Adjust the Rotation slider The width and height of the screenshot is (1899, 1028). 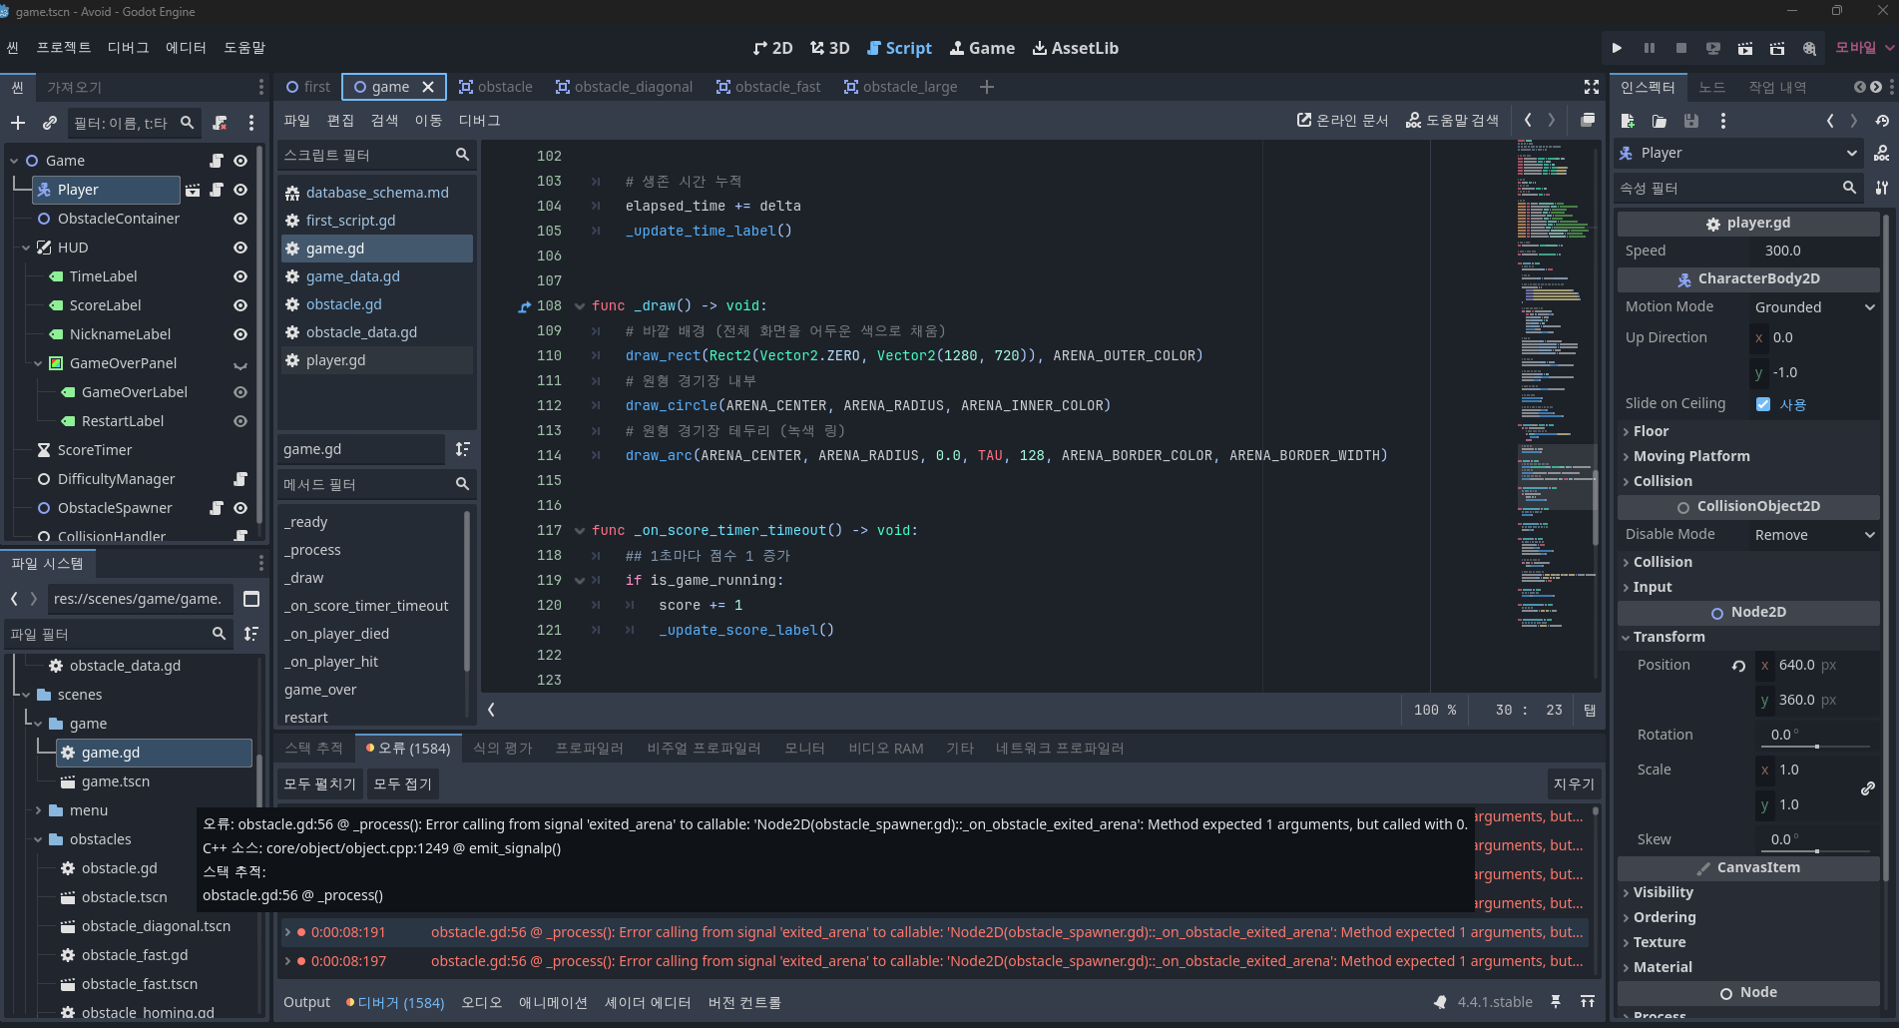coord(1818,747)
